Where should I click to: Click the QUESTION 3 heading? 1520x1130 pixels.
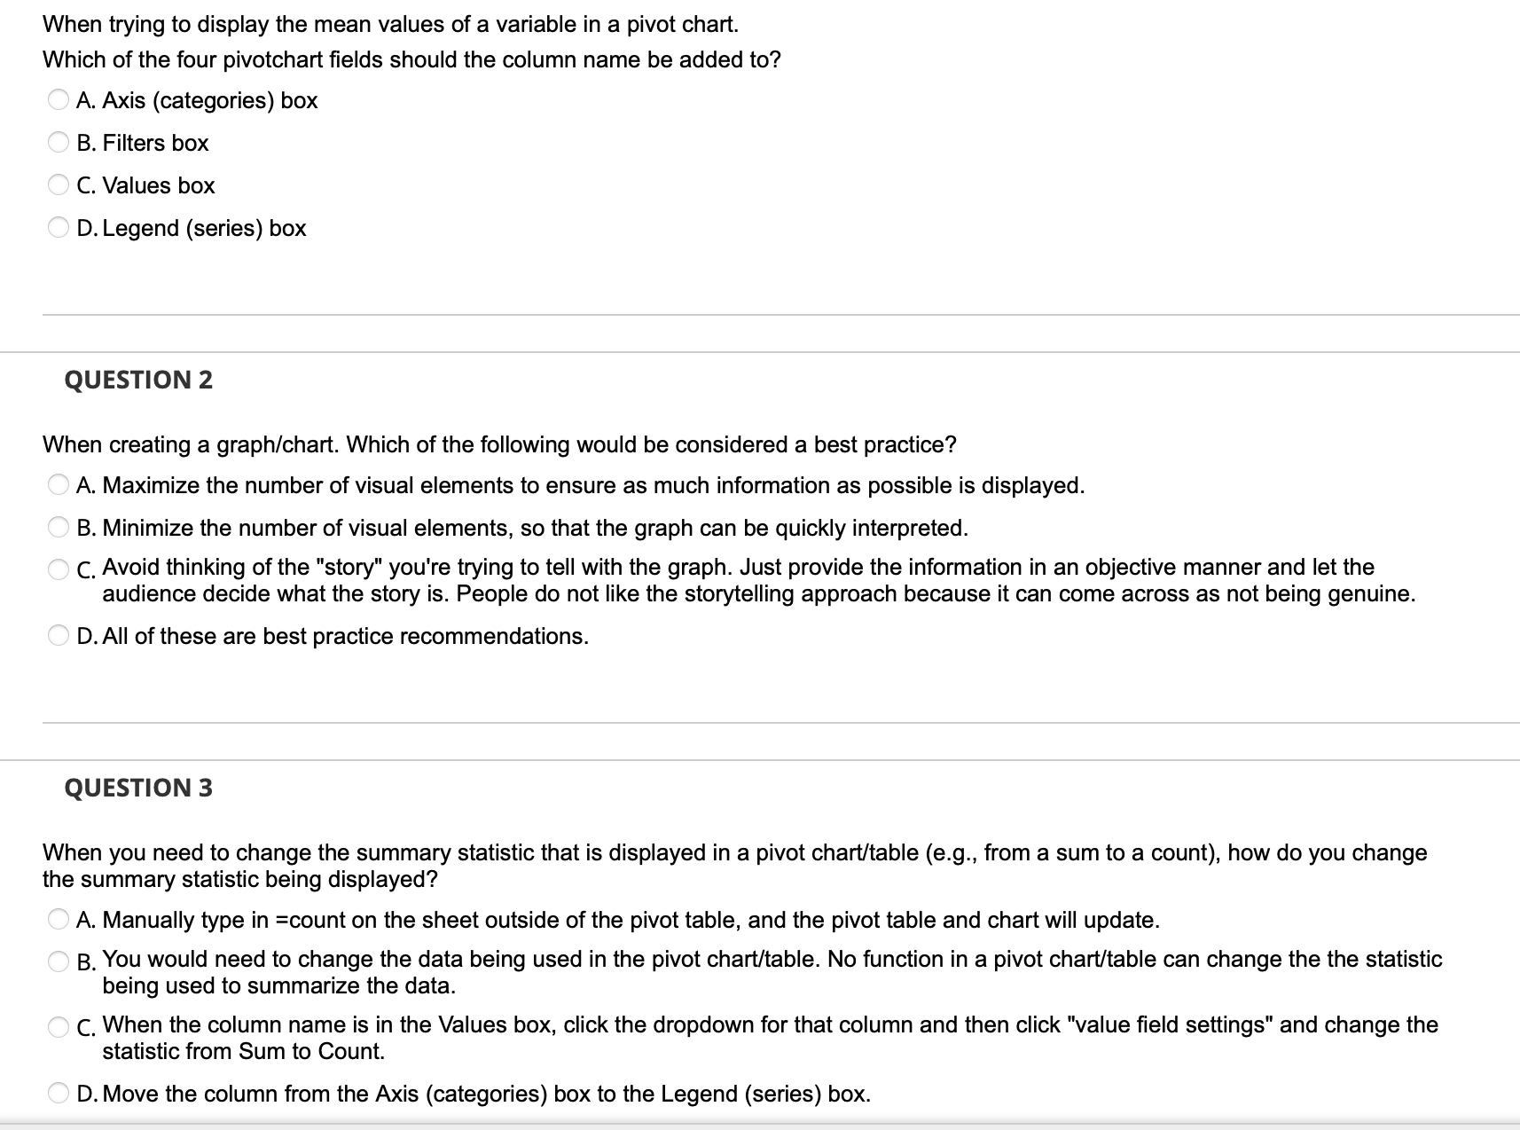point(138,787)
